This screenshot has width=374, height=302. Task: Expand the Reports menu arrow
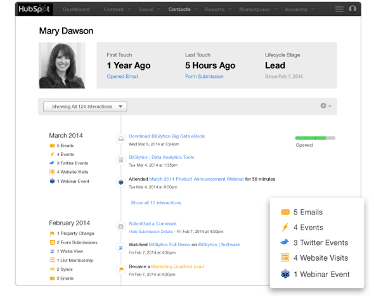[230, 10]
